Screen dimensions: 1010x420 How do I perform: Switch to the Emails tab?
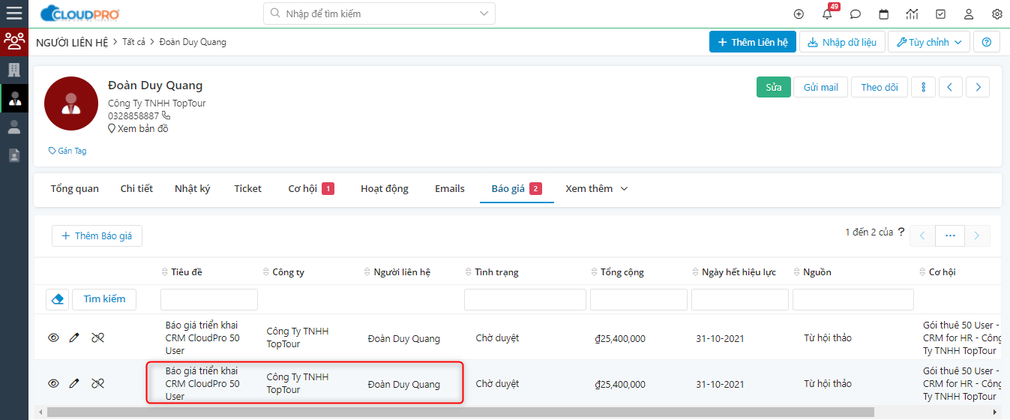click(450, 189)
